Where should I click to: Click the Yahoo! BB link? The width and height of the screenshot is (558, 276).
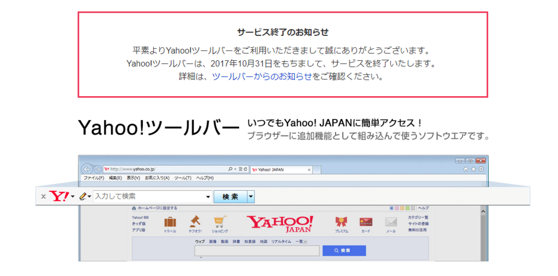(139, 217)
